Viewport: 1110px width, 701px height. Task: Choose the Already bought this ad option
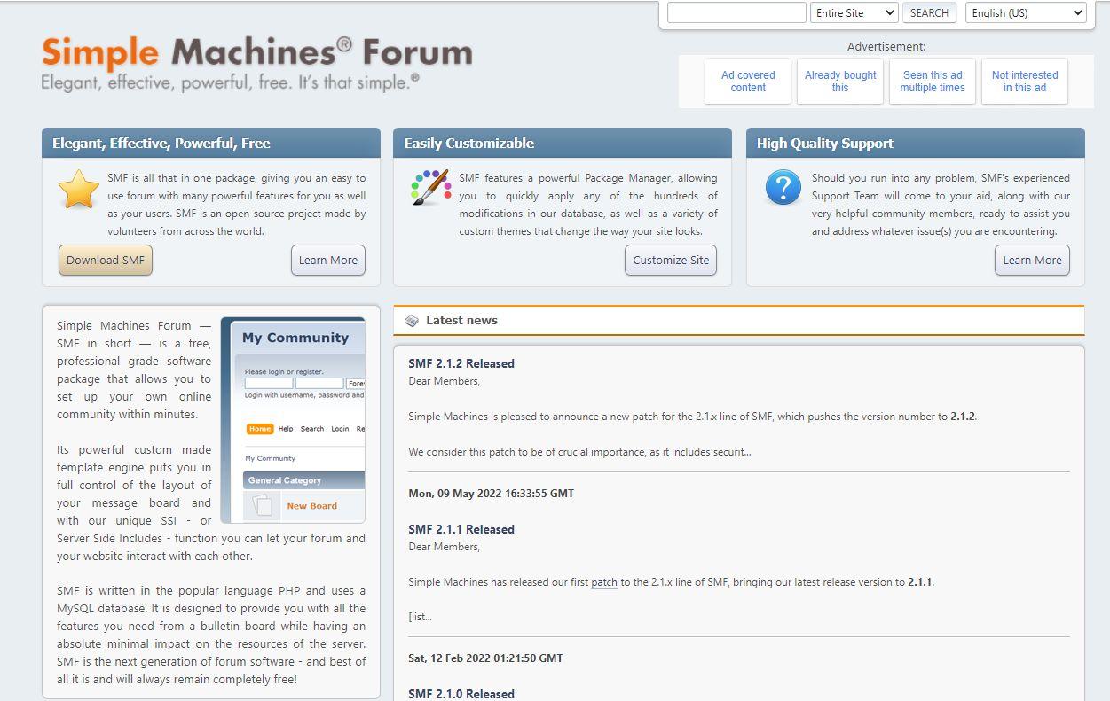(x=840, y=82)
